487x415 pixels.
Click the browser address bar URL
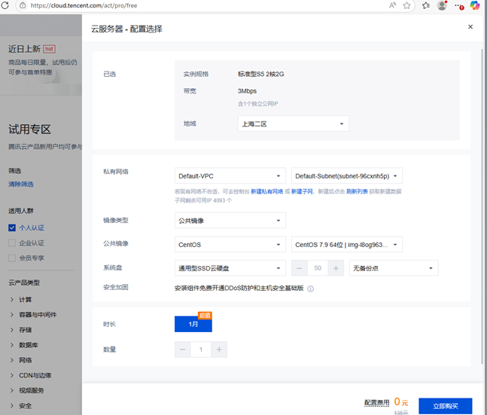84,5
